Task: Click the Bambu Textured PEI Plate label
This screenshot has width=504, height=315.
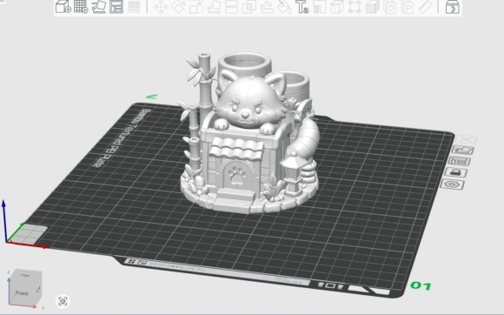Action: tap(123, 138)
